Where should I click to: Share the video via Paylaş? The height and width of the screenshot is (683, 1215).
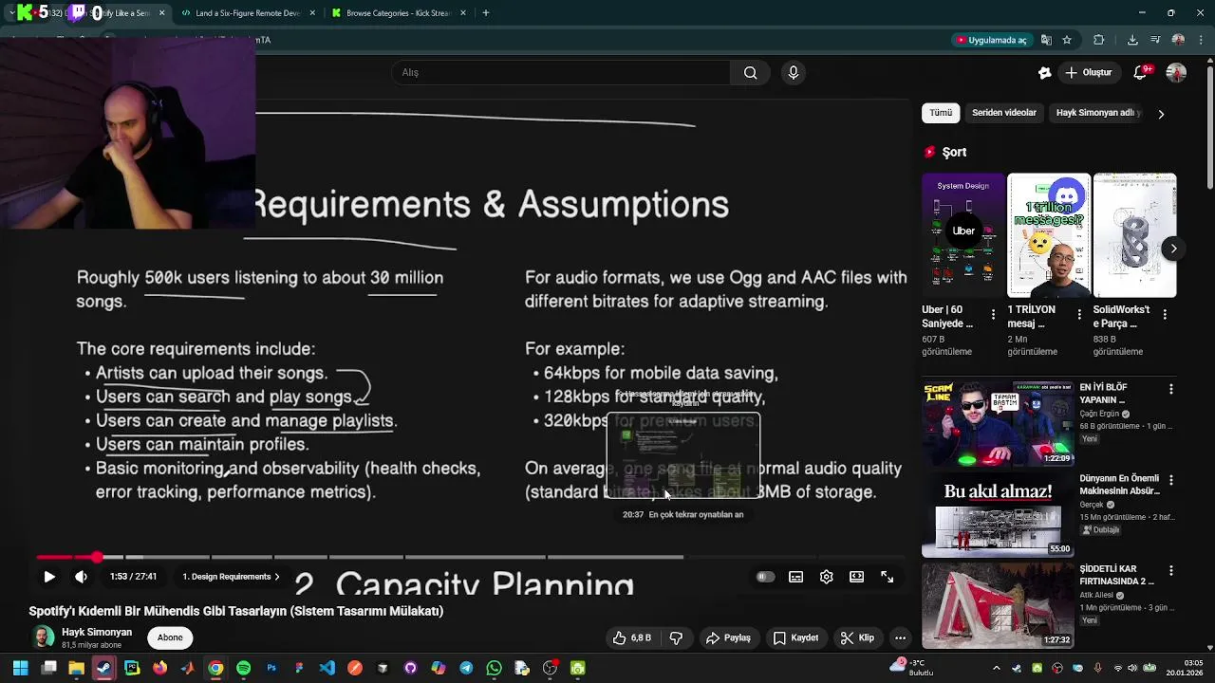tap(728, 638)
